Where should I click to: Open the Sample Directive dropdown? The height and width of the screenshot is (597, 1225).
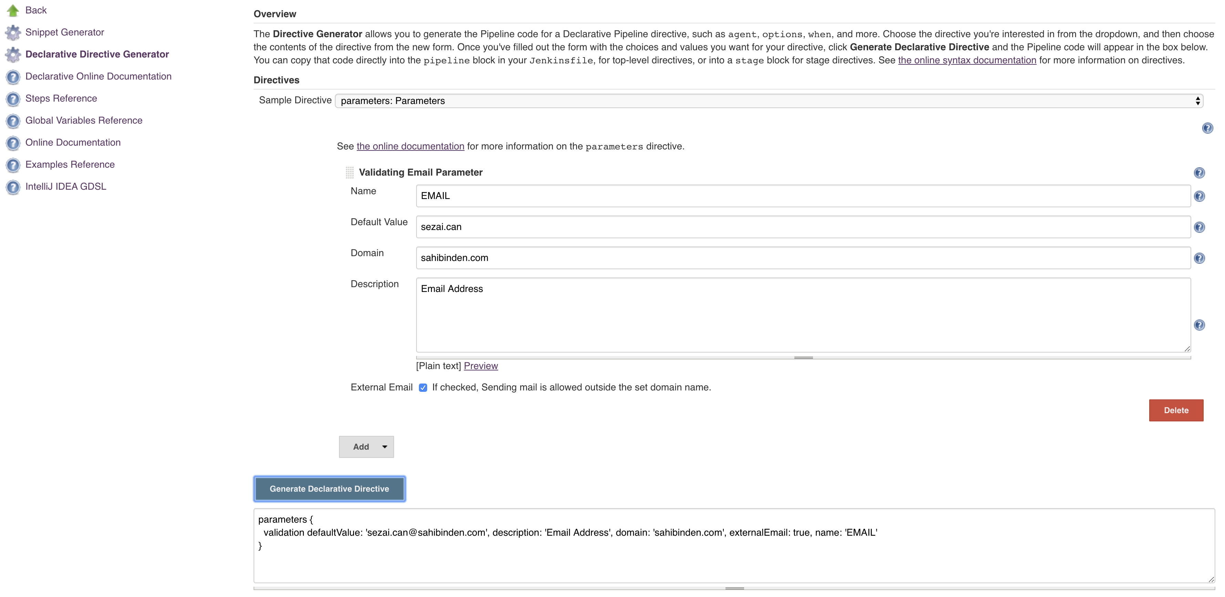pos(769,101)
